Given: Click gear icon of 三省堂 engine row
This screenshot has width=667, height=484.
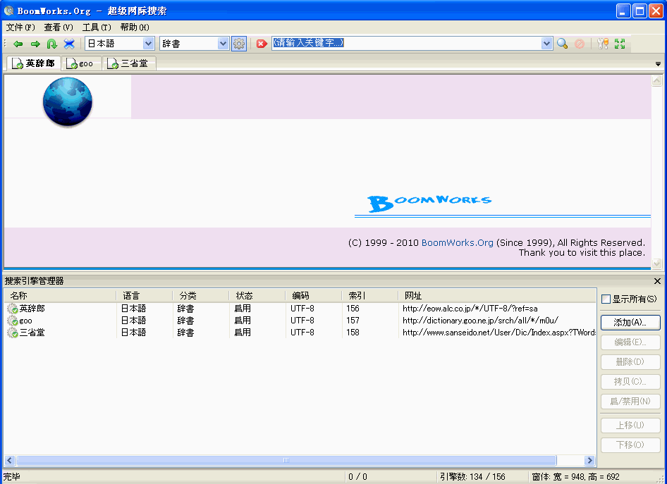Looking at the screenshot, I should (12, 333).
